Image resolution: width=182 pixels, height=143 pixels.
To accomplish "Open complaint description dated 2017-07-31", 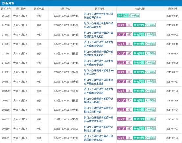I will pos(99,82).
